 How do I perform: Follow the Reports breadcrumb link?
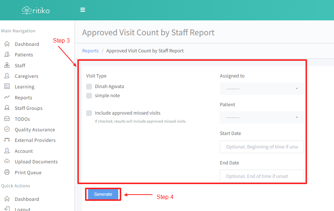click(x=91, y=51)
